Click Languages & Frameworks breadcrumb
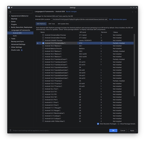This screenshot has width=145, height=142. [44, 12]
